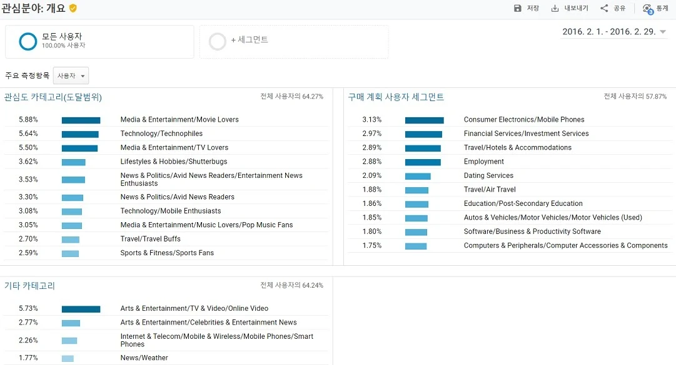Open the 사용자 primary metric dropdown
The width and height of the screenshot is (676, 365).
pos(71,75)
